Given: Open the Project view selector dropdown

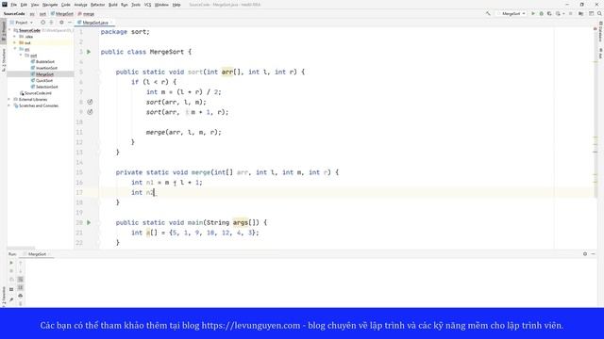Looking at the screenshot, I should pos(22,23).
